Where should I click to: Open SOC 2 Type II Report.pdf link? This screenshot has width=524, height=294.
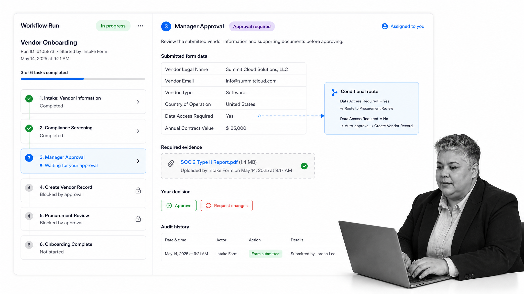coord(209,162)
